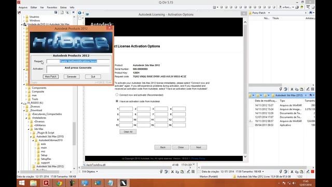The image size is (332, 187).
Task: Collapse the 3ds Max folder node
Action: 29,129
